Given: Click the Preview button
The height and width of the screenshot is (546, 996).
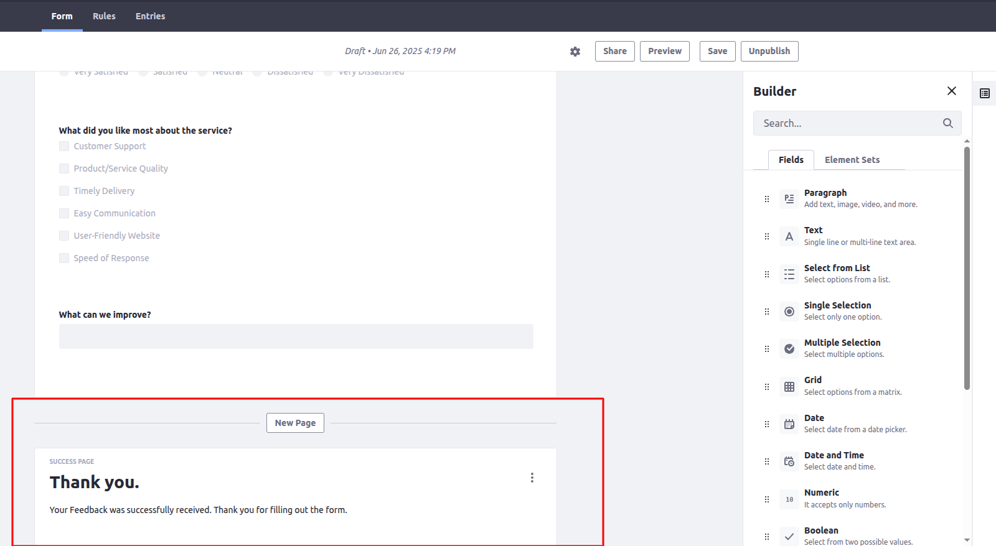Looking at the screenshot, I should click(665, 51).
